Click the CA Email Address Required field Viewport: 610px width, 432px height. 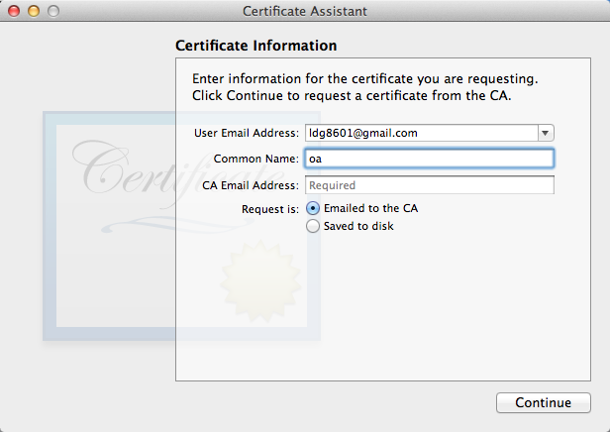[429, 185]
